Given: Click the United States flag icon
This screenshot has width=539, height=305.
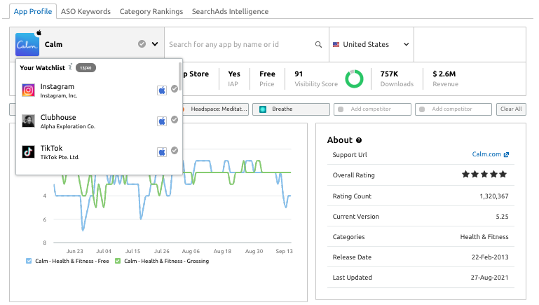Looking at the screenshot, I should tap(336, 44).
